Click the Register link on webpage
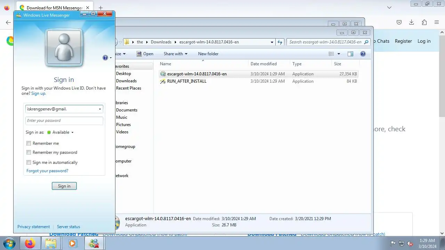 (403, 41)
